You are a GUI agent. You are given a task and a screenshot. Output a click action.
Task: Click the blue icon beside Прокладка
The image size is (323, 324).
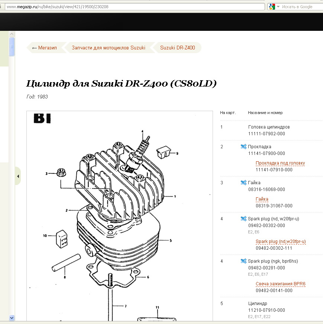[244, 146]
